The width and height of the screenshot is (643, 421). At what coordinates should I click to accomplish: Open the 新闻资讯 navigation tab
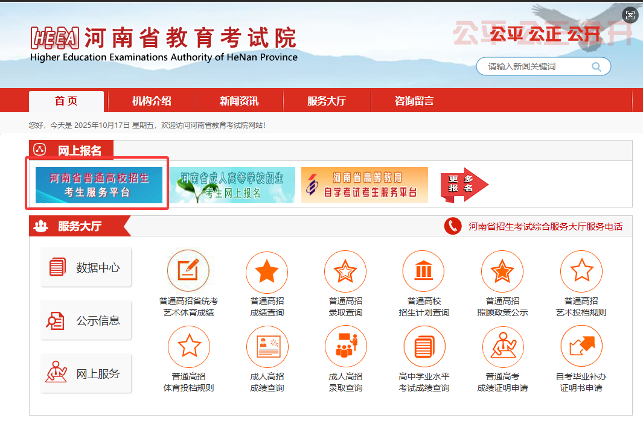pos(239,101)
